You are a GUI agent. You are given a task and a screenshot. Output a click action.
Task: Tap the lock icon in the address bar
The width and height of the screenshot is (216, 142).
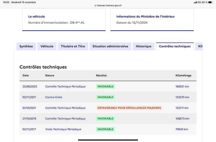(x=95, y=5)
